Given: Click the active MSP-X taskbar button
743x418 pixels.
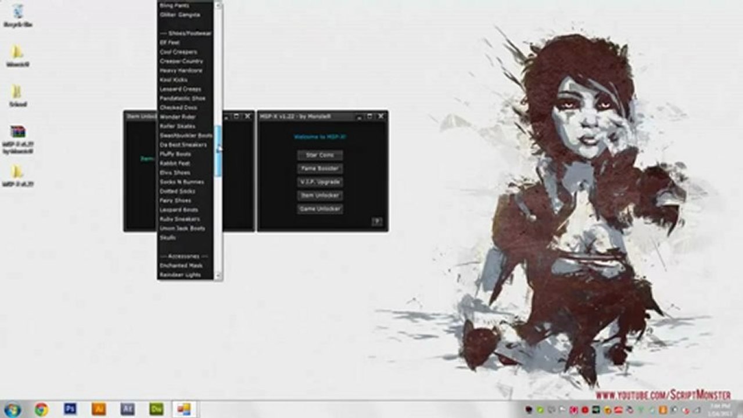Looking at the screenshot, I should point(184,409).
